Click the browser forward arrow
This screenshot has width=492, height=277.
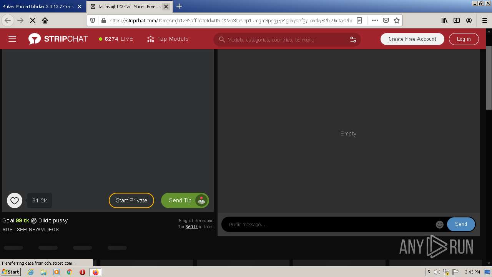pyautogui.click(x=20, y=20)
